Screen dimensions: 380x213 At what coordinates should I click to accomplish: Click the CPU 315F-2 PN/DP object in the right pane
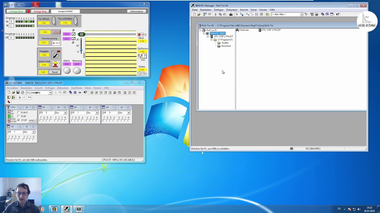(x=269, y=30)
